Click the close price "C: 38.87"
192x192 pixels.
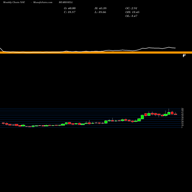pyautogui.click(x=70, y=12)
